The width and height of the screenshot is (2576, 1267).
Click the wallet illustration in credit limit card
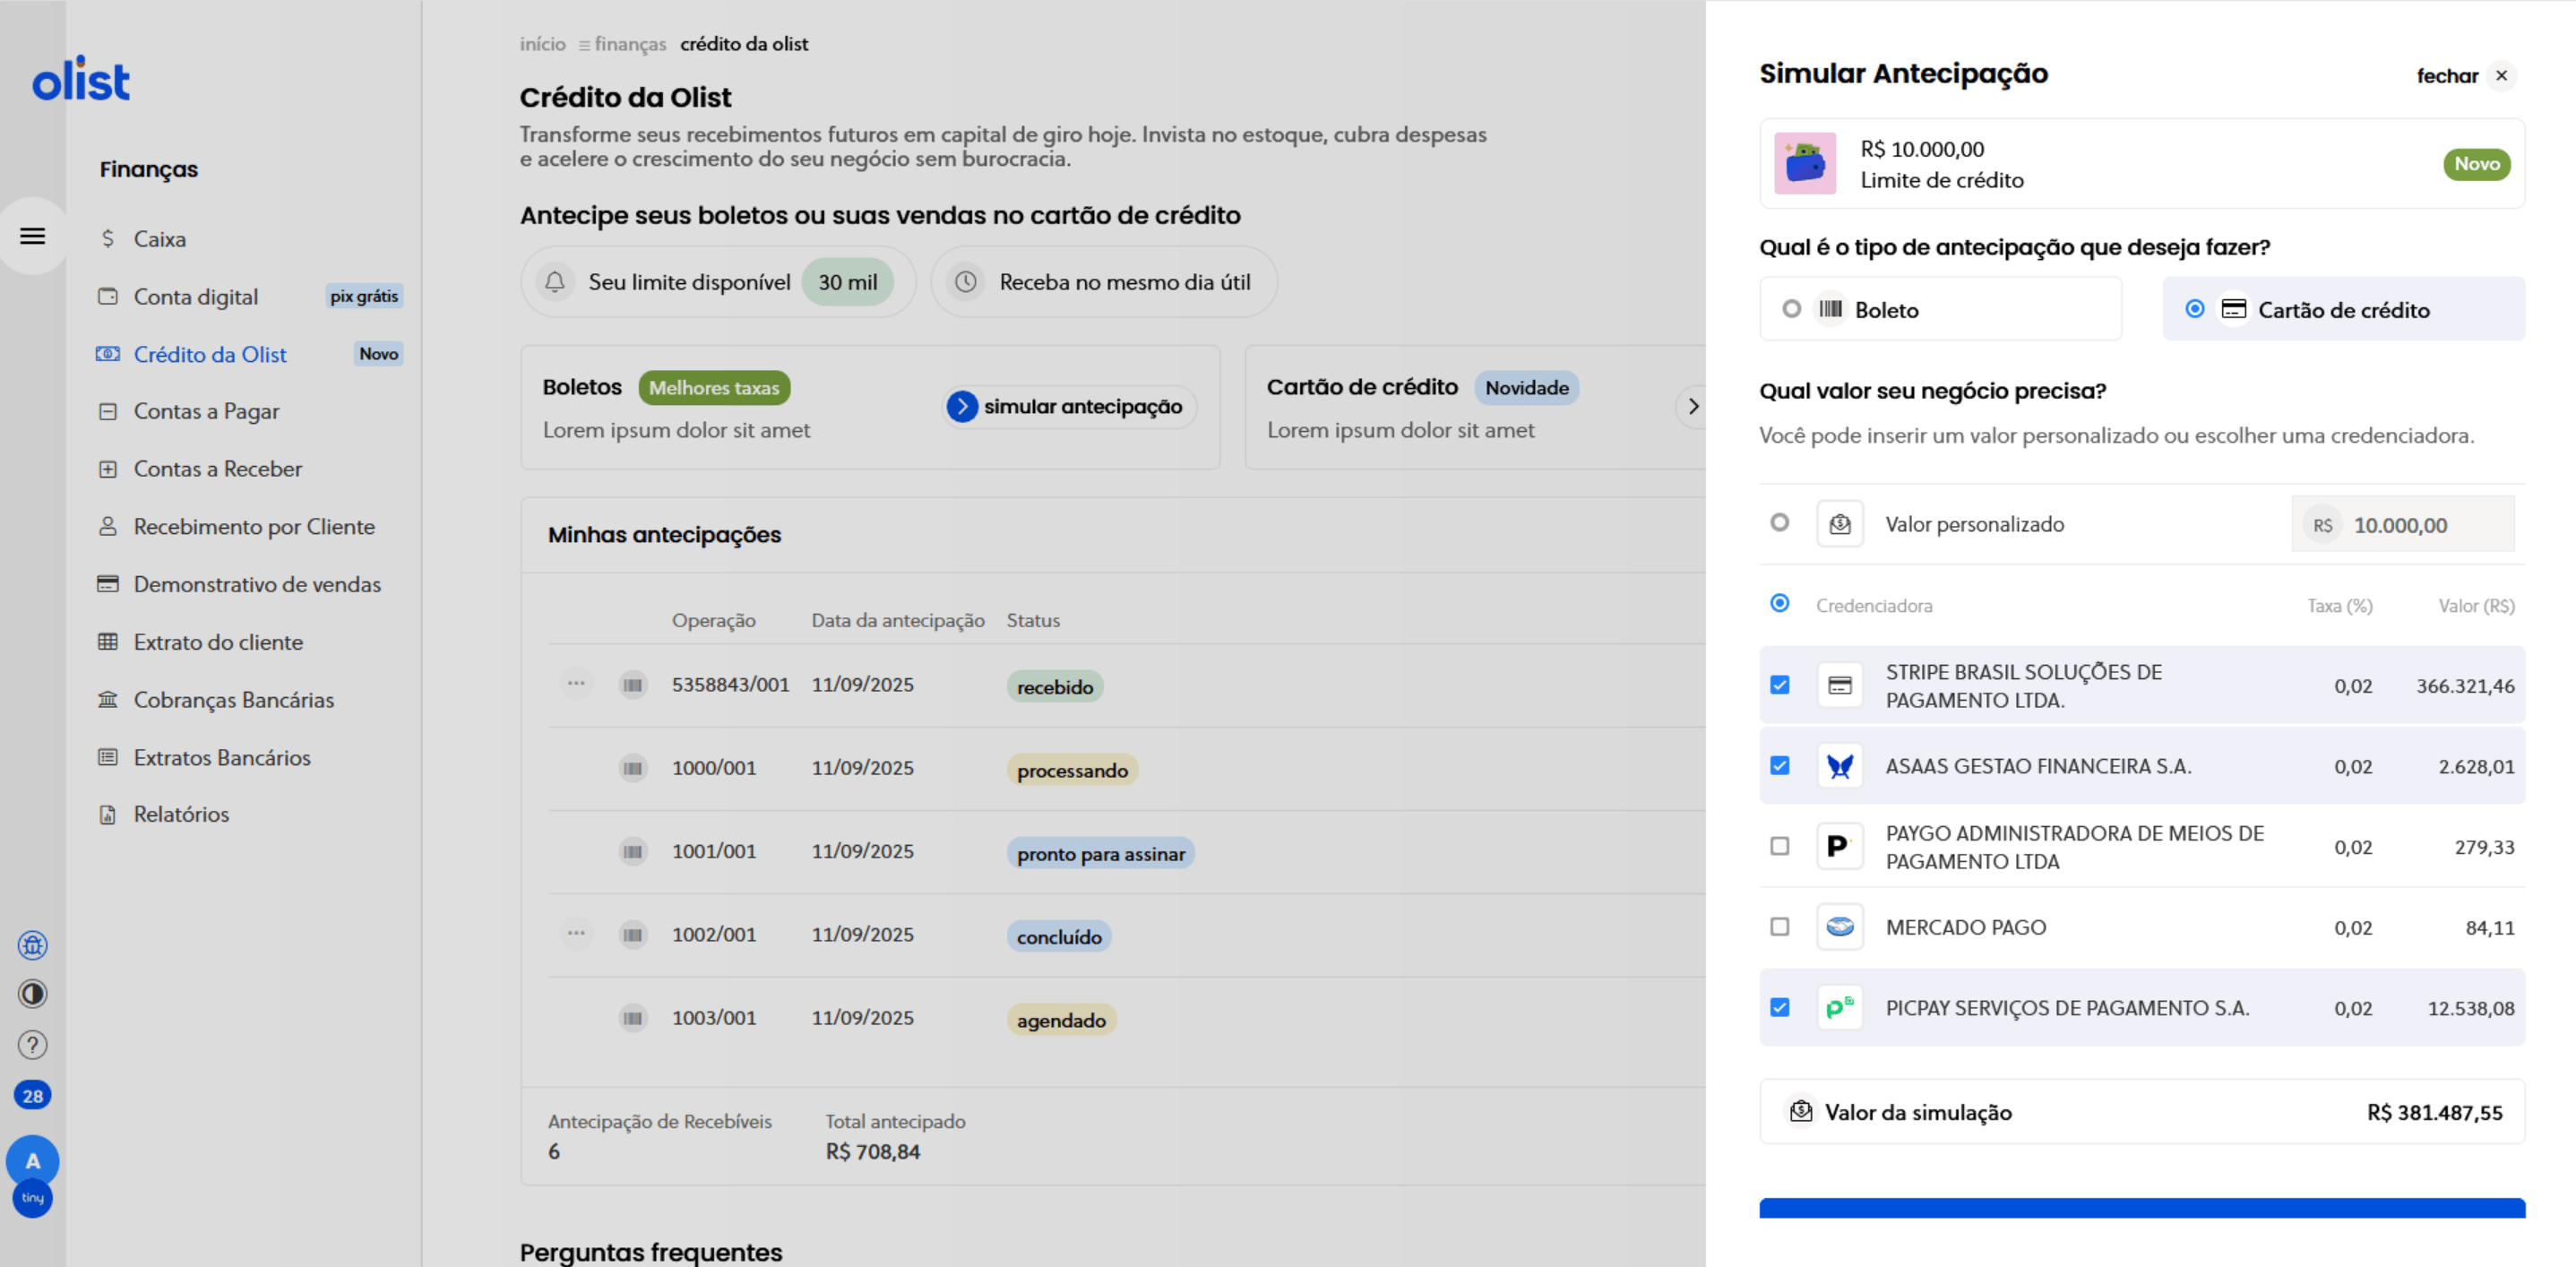tap(1805, 164)
